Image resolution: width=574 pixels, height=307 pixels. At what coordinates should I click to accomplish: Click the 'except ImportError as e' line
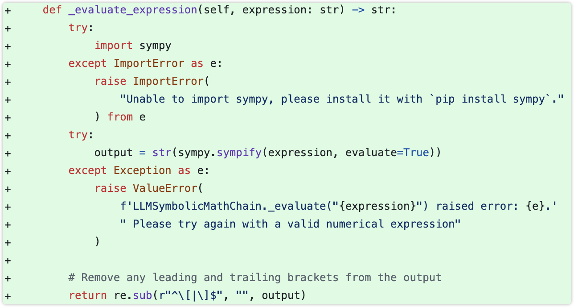click(145, 63)
